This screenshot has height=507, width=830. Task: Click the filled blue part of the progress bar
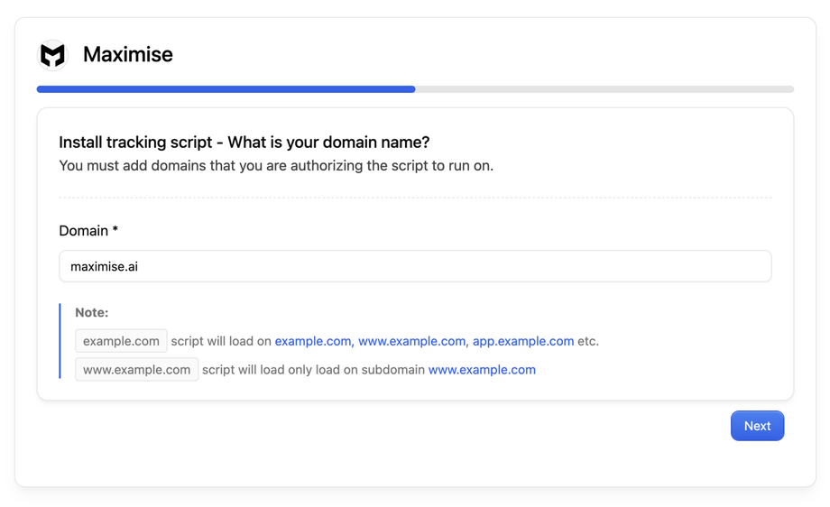[226, 89]
